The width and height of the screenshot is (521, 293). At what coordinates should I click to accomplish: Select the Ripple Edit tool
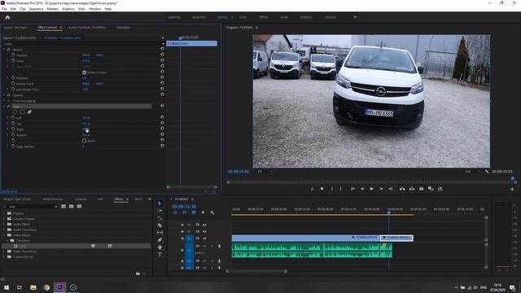pyautogui.click(x=160, y=218)
